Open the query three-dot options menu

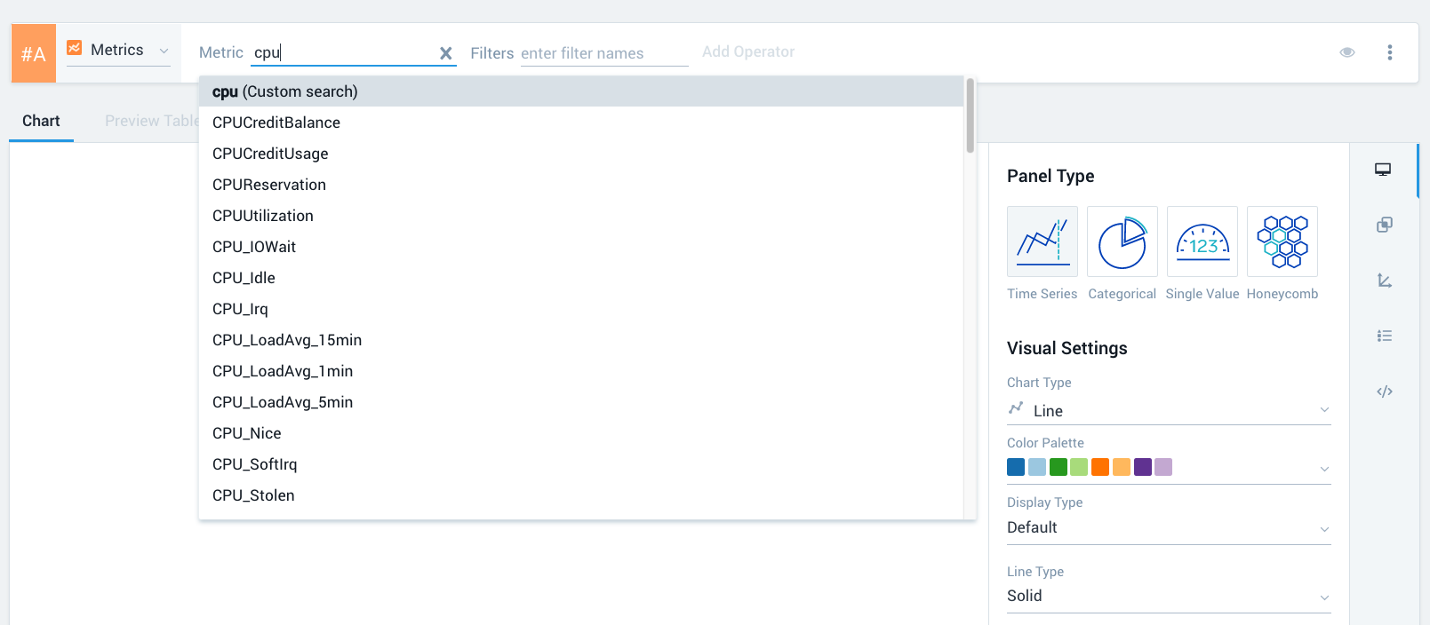[x=1389, y=52]
